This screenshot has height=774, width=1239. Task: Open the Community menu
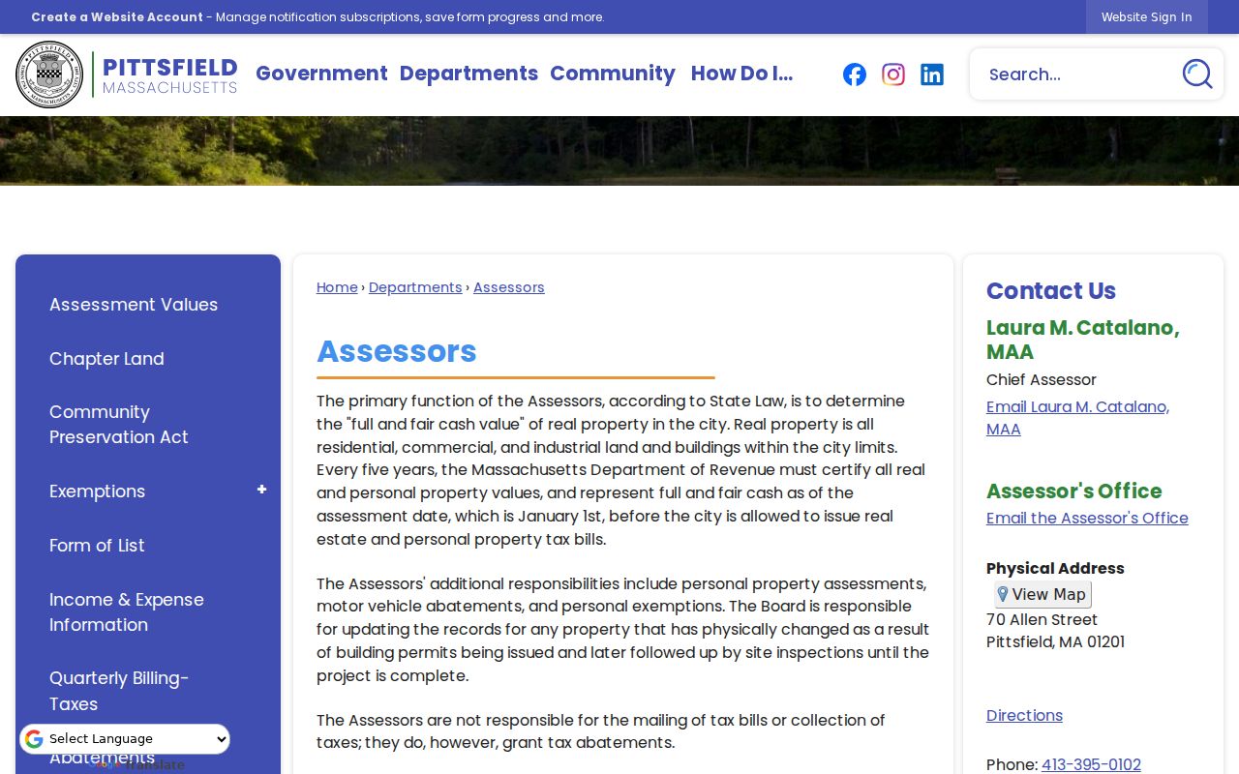click(x=613, y=74)
